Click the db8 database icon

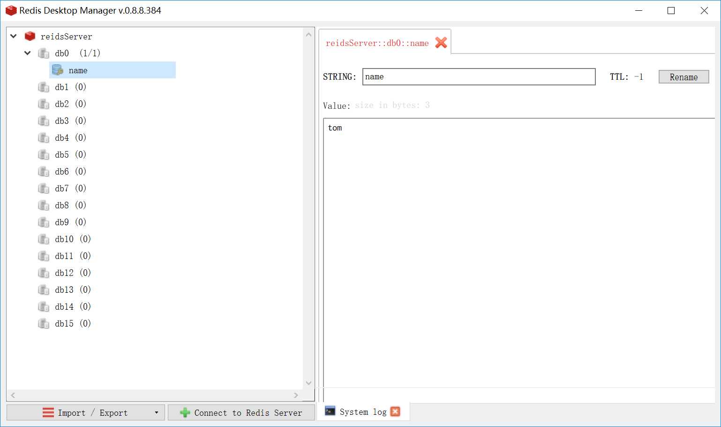[x=44, y=205]
